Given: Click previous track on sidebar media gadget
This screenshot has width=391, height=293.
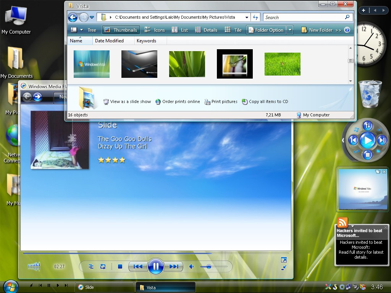Looking at the screenshot, I should click(x=353, y=140).
